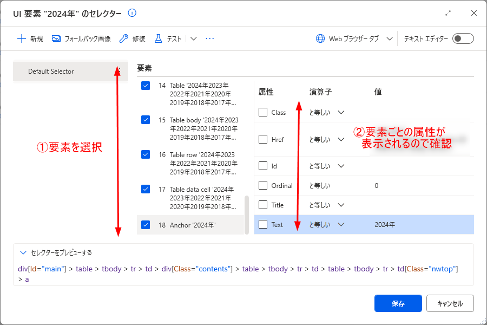This screenshot has width=487, height=325.
Task: Click the キャンセル button
Action: (x=450, y=303)
